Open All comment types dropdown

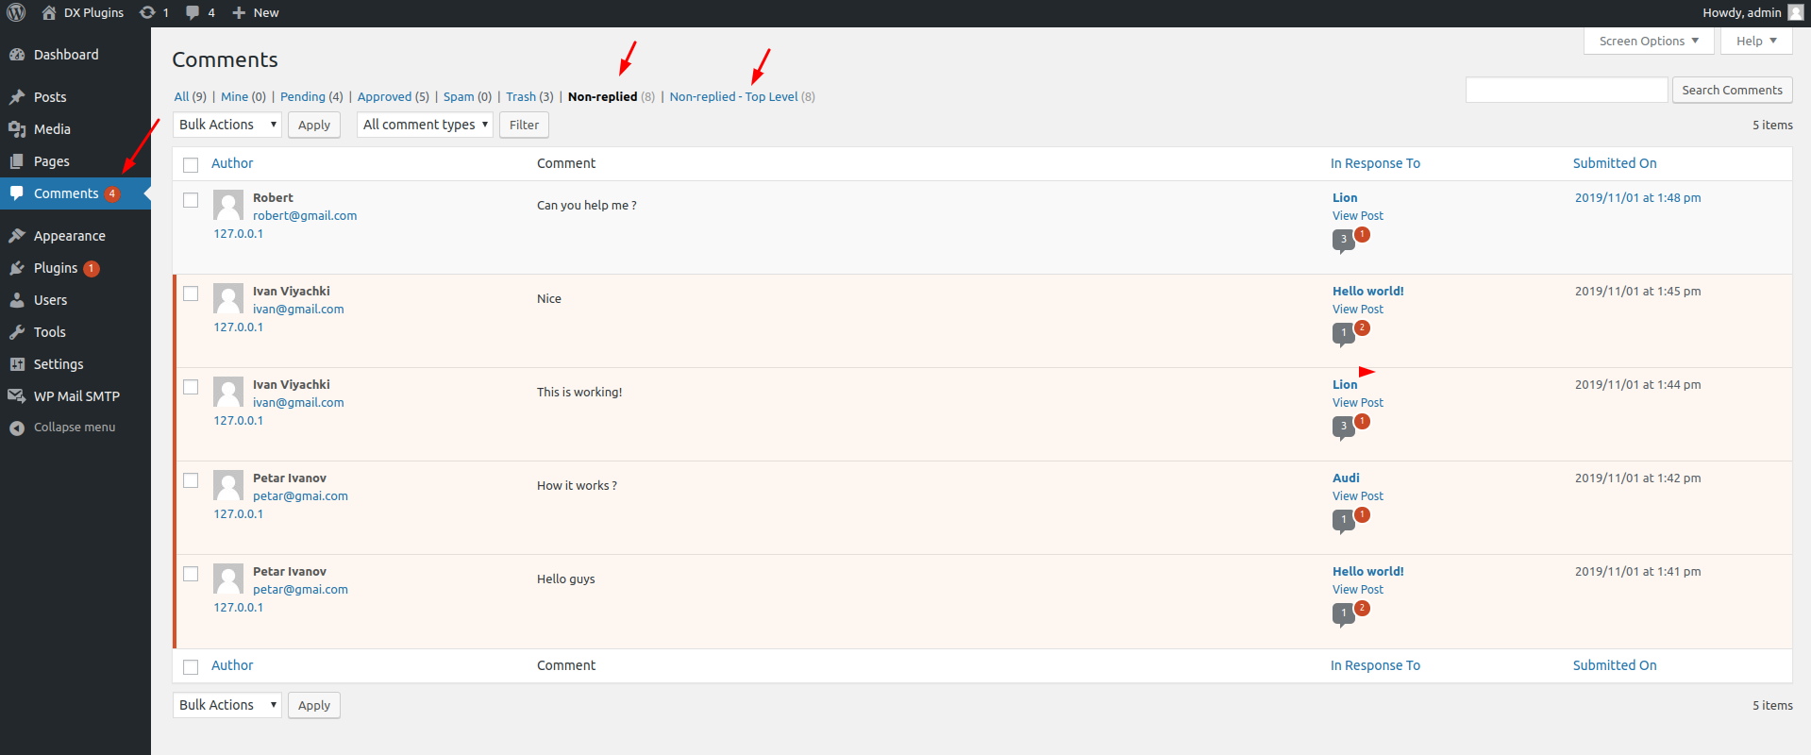(x=425, y=125)
